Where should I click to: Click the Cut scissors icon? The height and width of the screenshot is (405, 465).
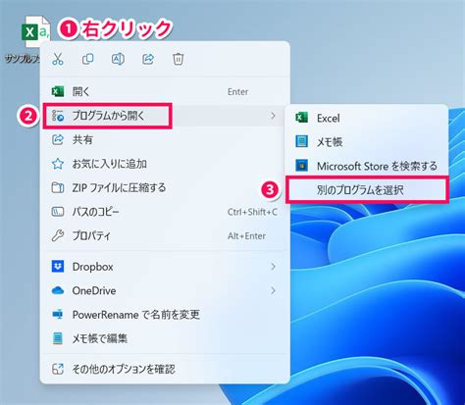click(58, 59)
